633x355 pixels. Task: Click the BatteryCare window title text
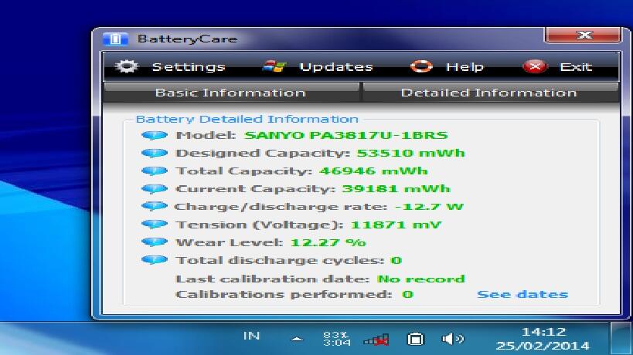tap(187, 39)
